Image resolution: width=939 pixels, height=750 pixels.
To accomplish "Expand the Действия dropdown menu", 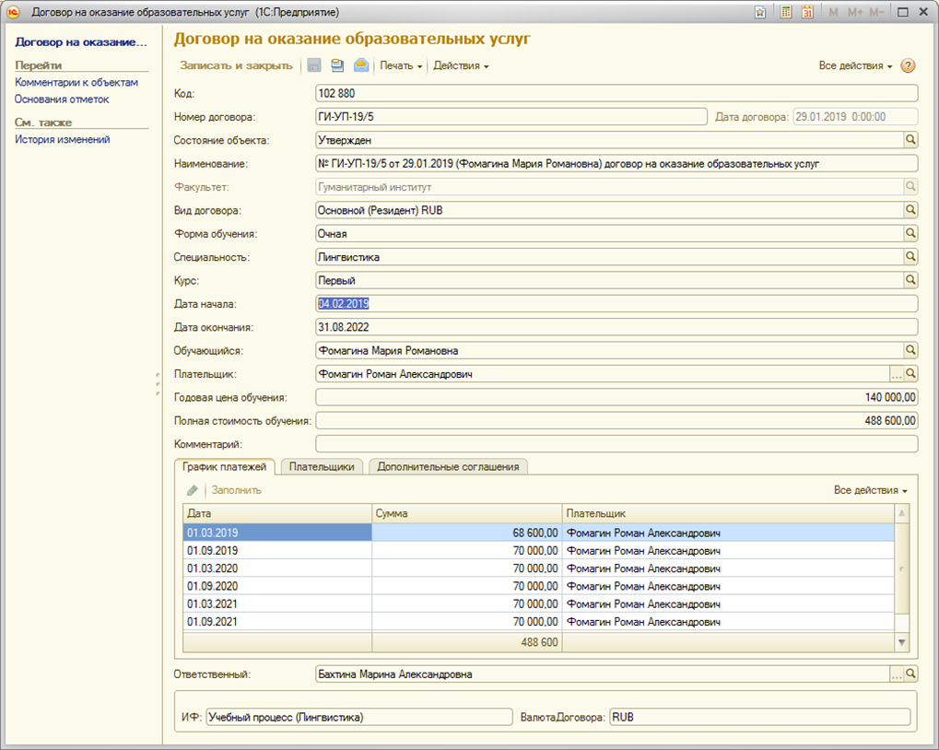I will [x=461, y=66].
